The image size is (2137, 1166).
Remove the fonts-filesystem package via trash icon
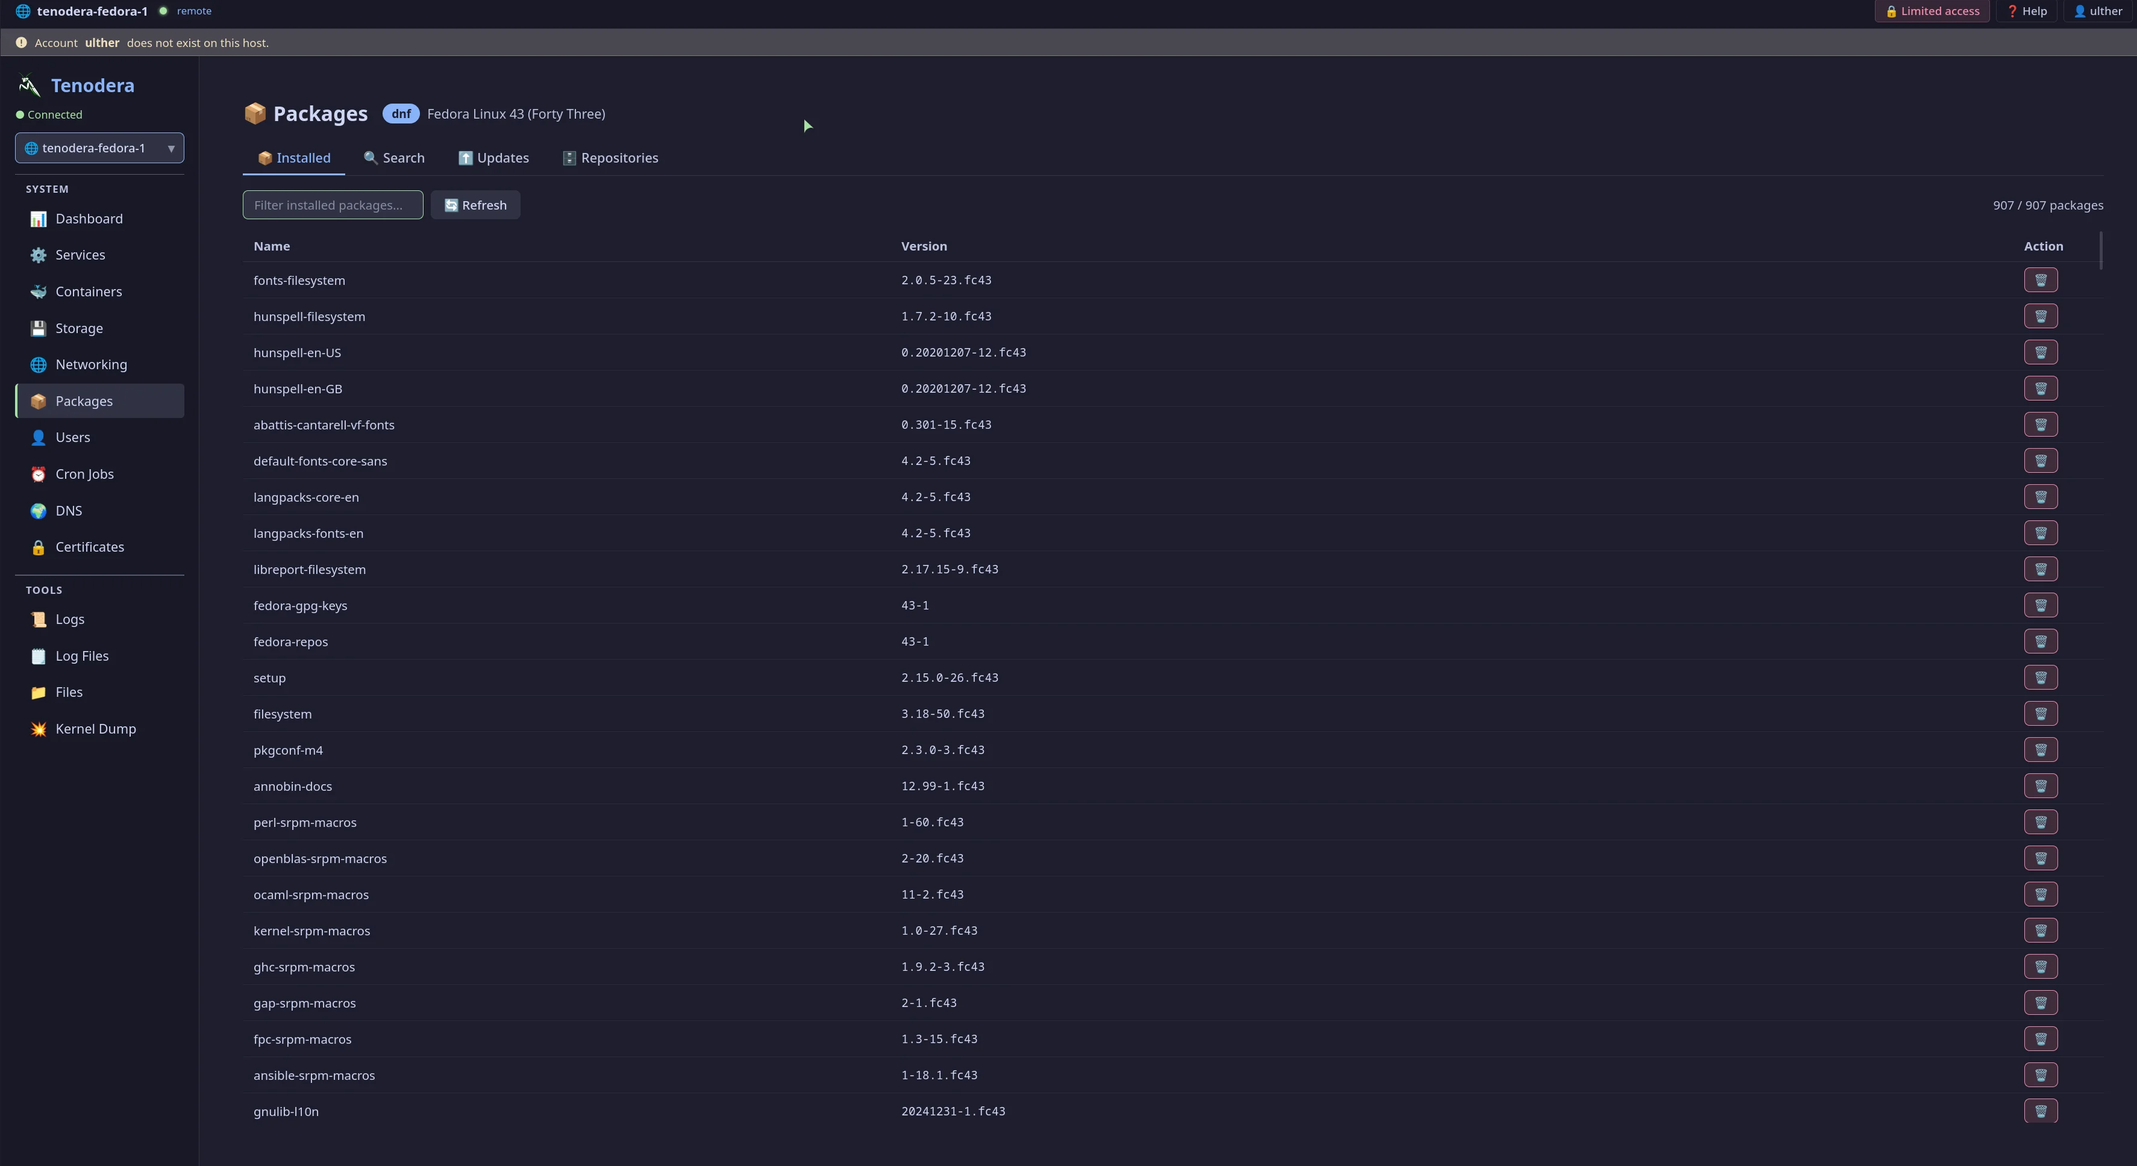[x=2040, y=280]
